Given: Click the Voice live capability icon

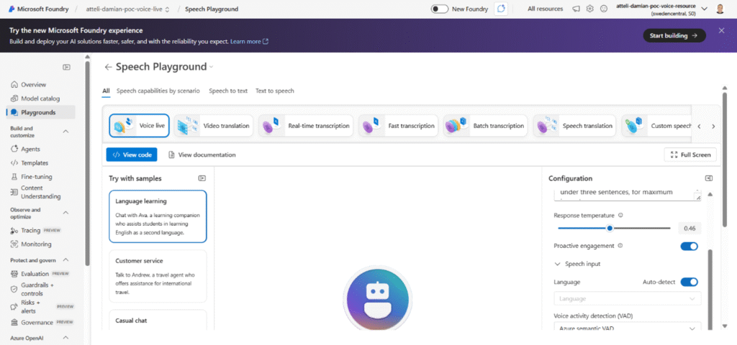Looking at the screenshot, I should coord(124,126).
